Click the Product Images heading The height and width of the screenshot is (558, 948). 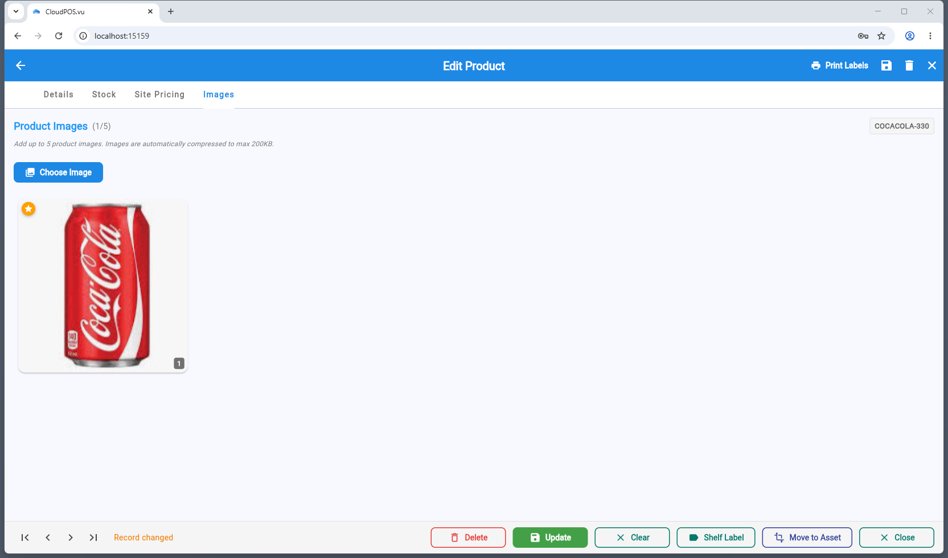(x=51, y=126)
